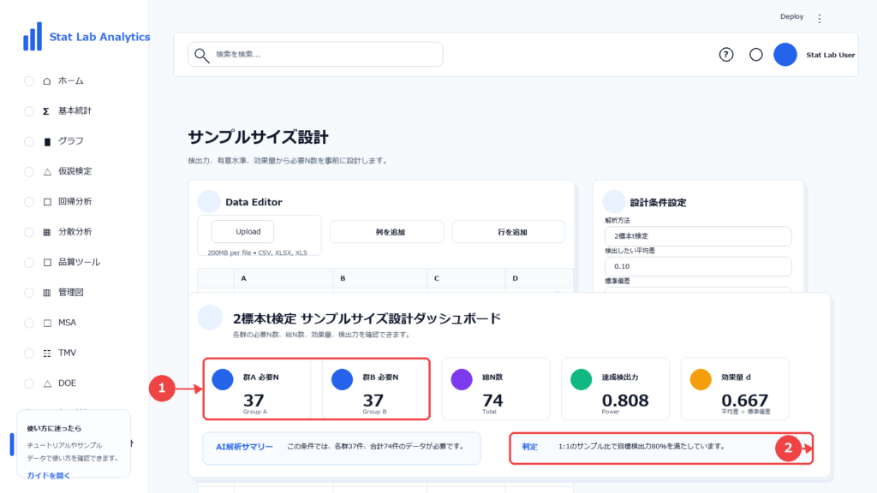Viewport: 877px width, 493px height.
Task: Select the radio button next to 分散分析
Action: point(29,232)
